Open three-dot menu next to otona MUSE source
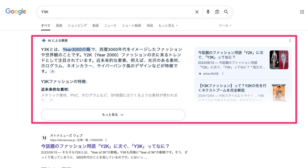 click(x=223, y=73)
